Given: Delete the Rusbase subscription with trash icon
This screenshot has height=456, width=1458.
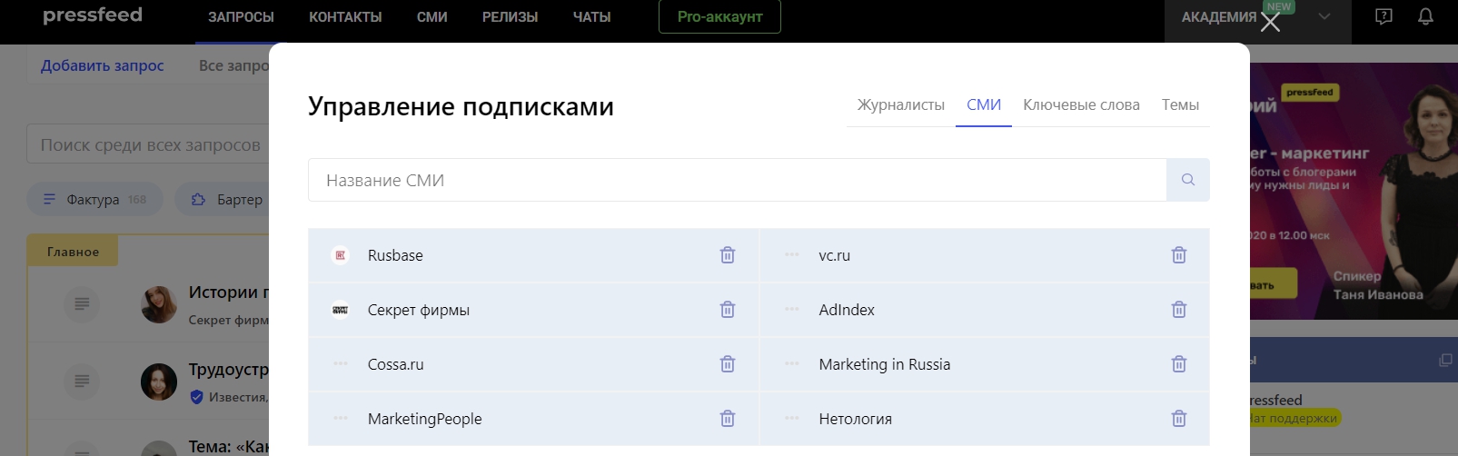Looking at the screenshot, I should 727,255.
